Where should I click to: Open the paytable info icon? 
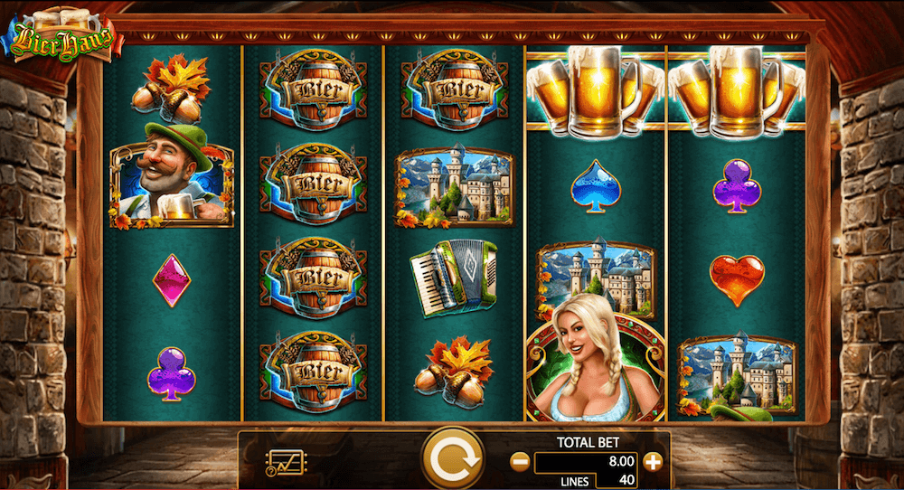[x=286, y=462]
